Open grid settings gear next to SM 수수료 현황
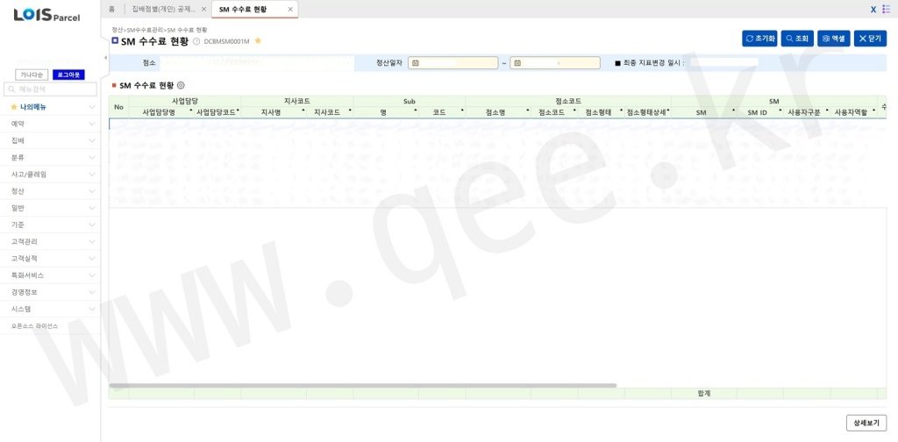 point(181,85)
